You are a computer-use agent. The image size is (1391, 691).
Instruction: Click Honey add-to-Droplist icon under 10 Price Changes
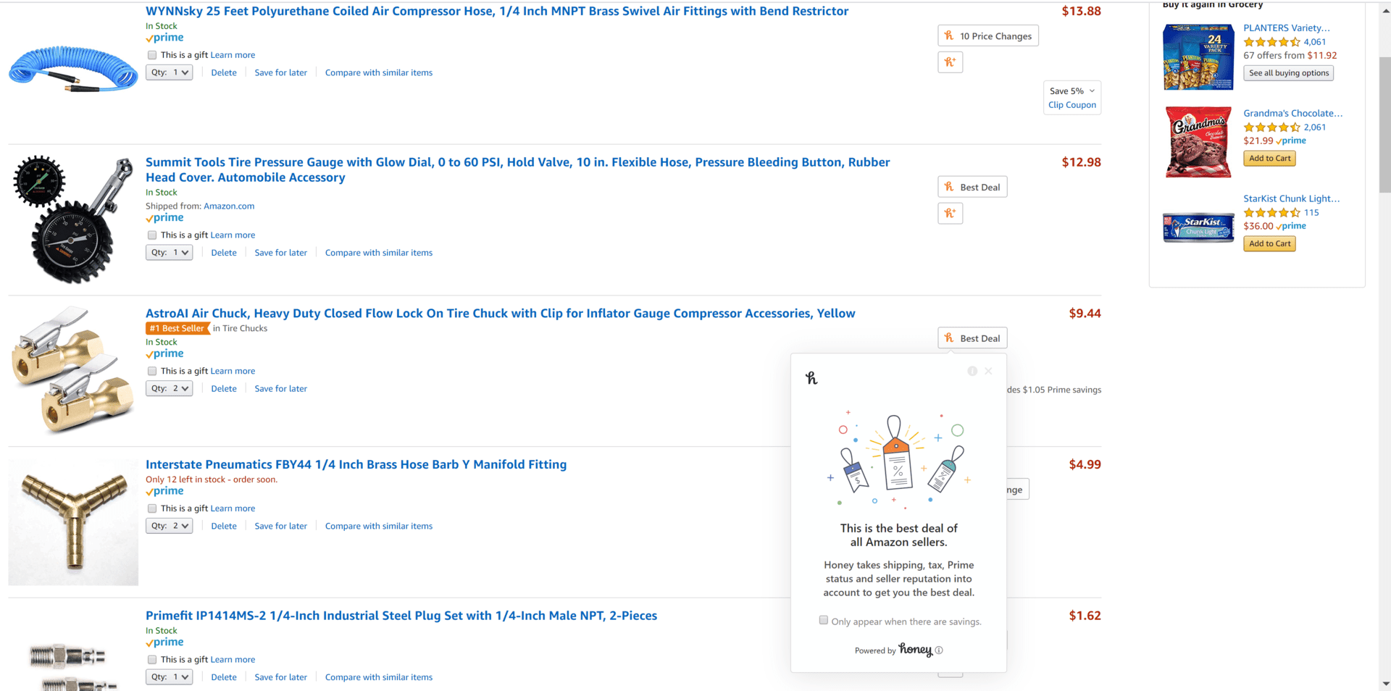(950, 62)
